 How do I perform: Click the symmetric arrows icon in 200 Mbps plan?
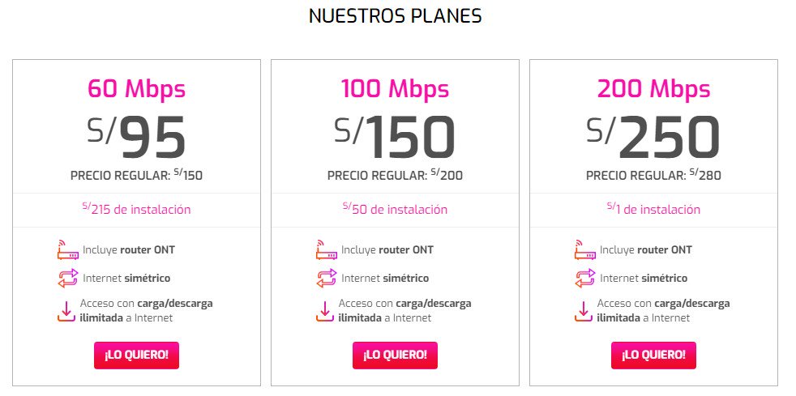point(584,279)
